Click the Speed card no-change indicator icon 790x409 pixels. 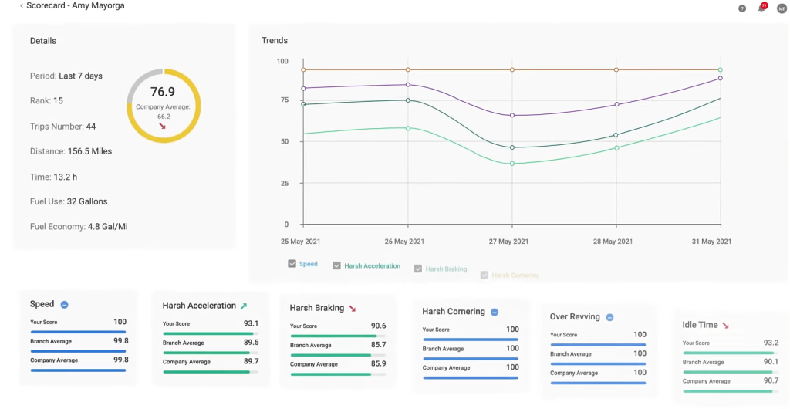point(64,305)
